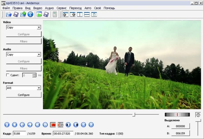
Task: Open the Своё menu
Action: [98, 8]
